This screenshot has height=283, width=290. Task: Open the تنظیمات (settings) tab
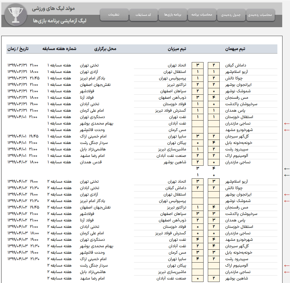point(114,15)
